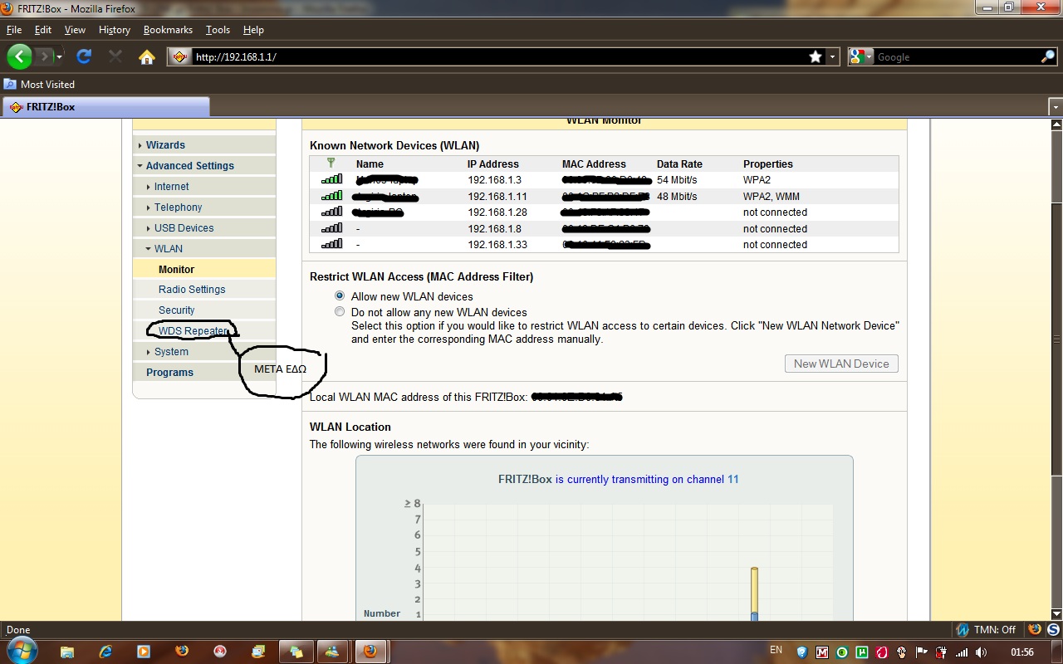
Task: Open the History menu
Action: 114,30
